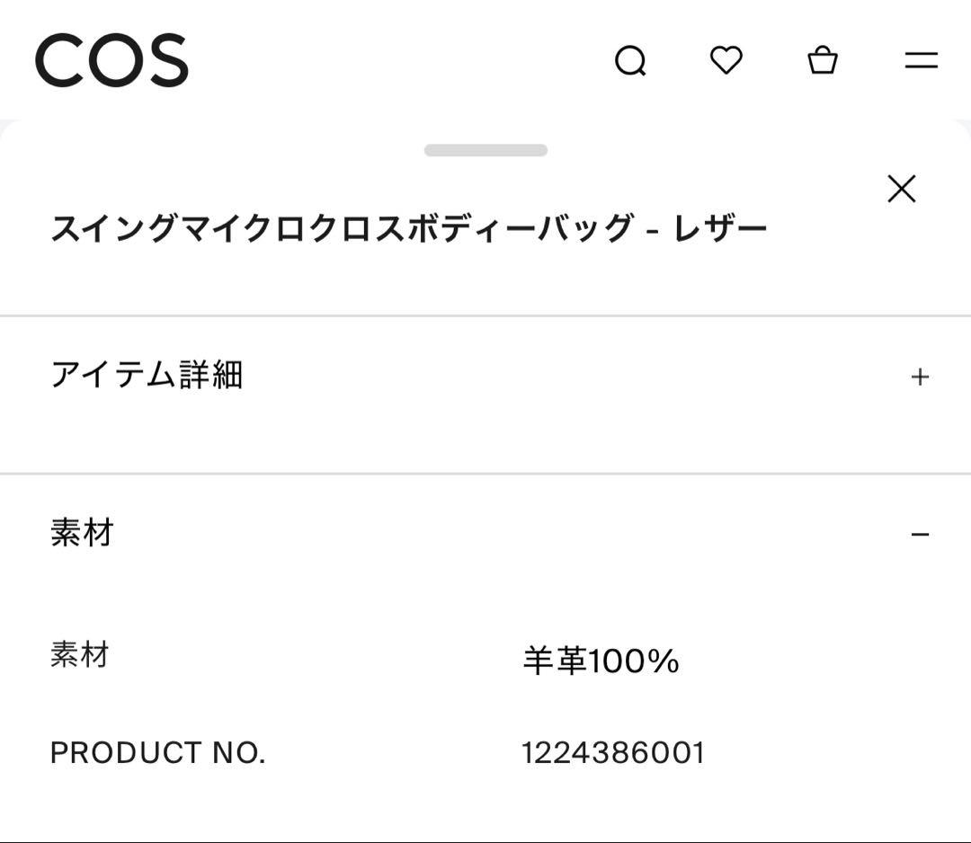Image resolution: width=971 pixels, height=843 pixels.
Task: Click the 羊革100% material text
Action: coord(600,660)
